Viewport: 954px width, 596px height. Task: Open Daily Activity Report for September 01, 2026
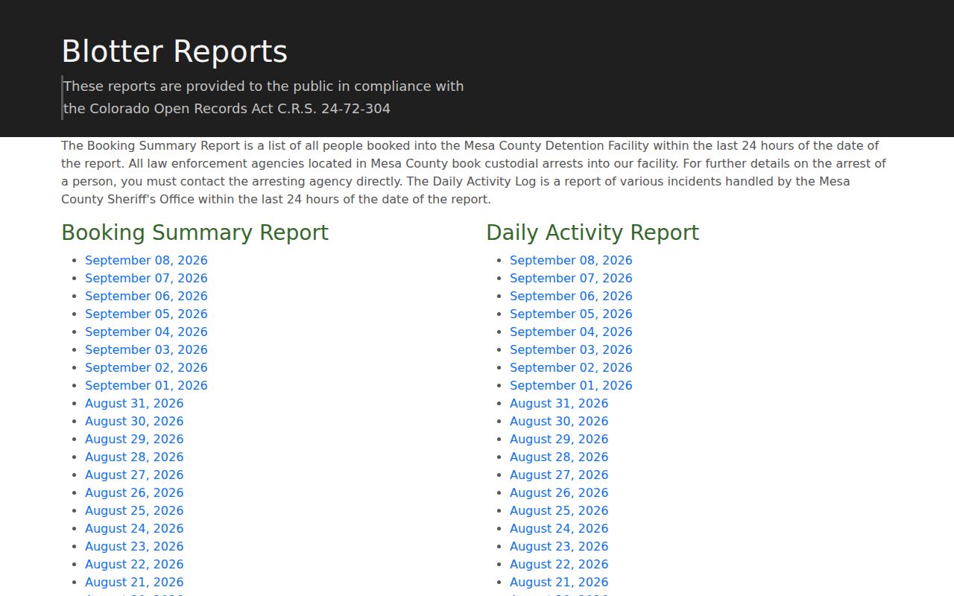coord(571,385)
